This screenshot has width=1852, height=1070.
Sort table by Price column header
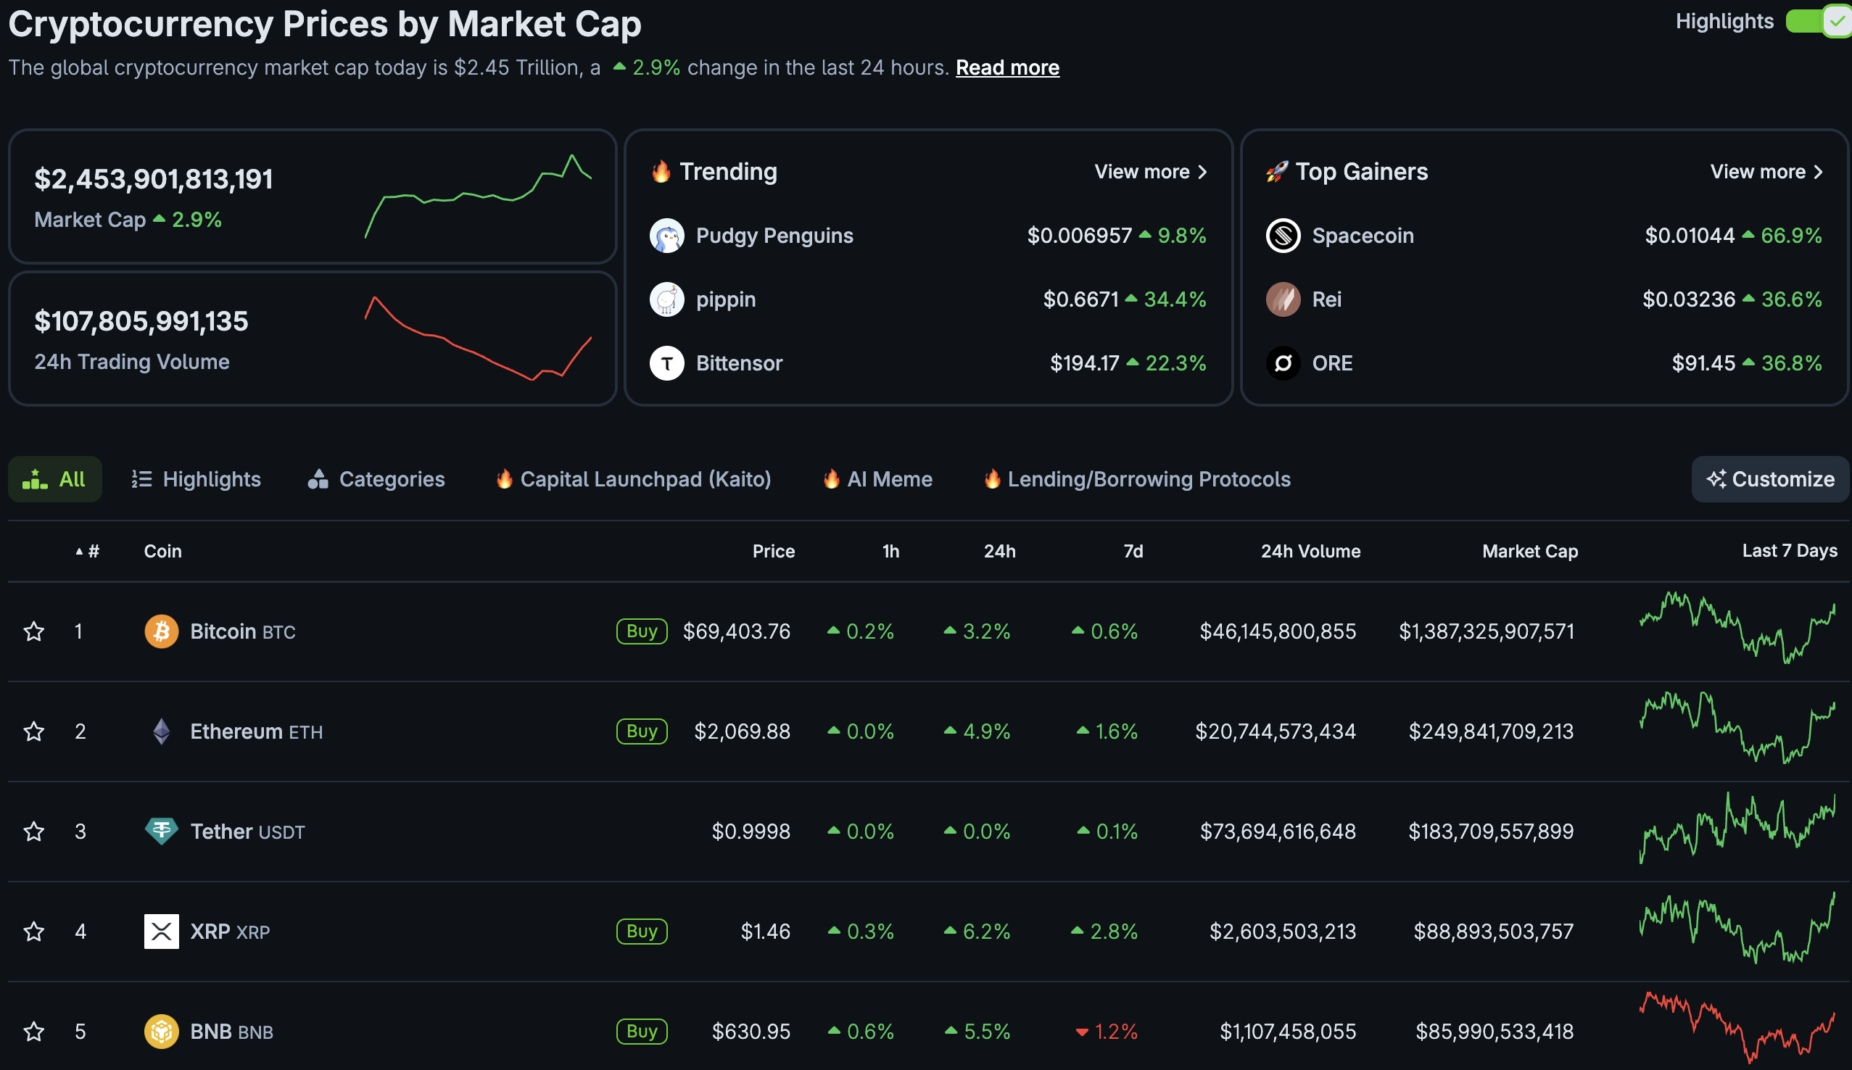773,551
